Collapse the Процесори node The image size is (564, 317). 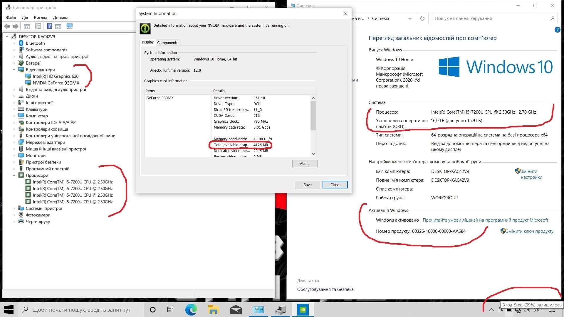(x=14, y=175)
